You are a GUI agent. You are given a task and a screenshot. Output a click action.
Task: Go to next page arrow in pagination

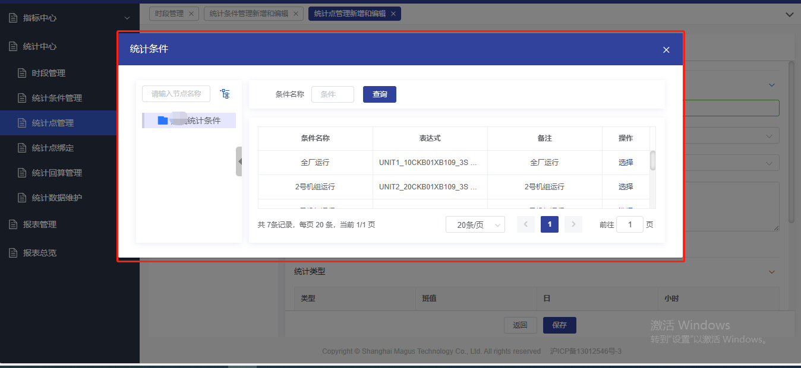pyautogui.click(x=573, y=224)
